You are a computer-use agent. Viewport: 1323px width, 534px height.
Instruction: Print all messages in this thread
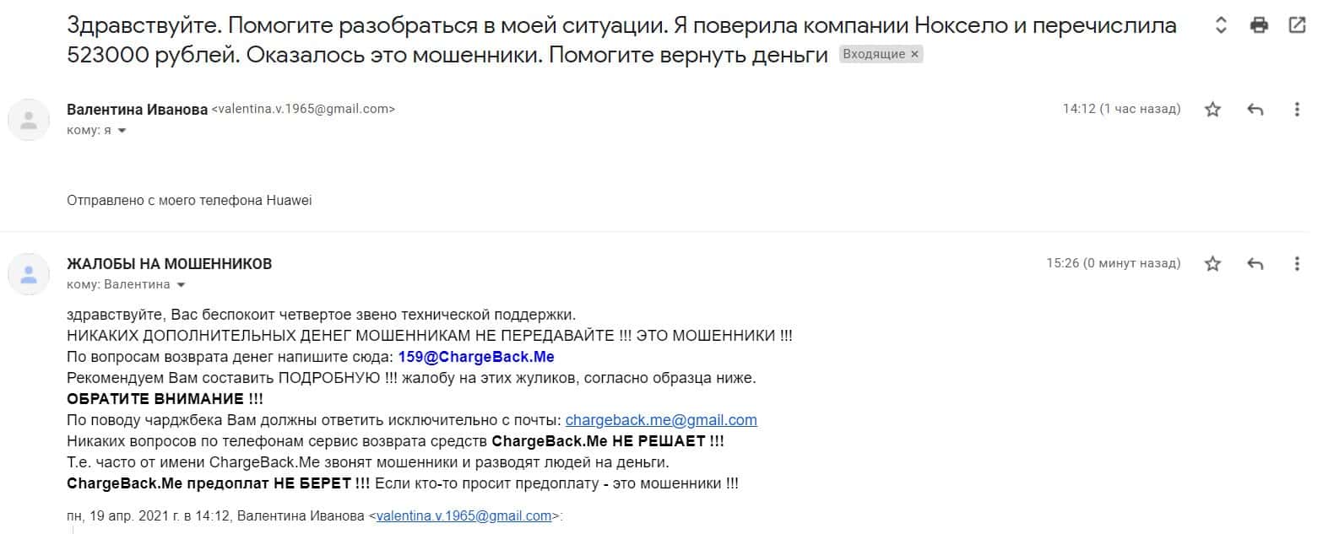pos(1259,25)
